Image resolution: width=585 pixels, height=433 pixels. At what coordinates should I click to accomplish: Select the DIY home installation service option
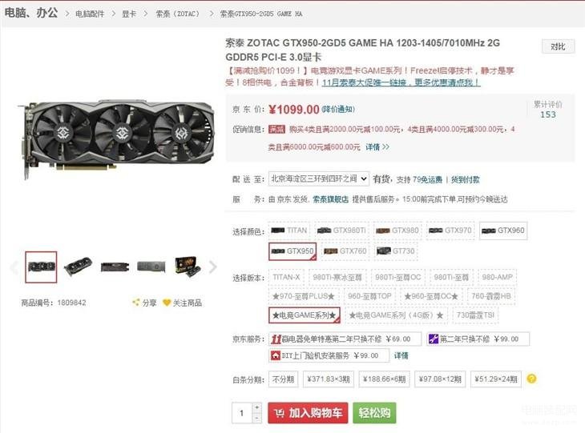tap(329, 355)
